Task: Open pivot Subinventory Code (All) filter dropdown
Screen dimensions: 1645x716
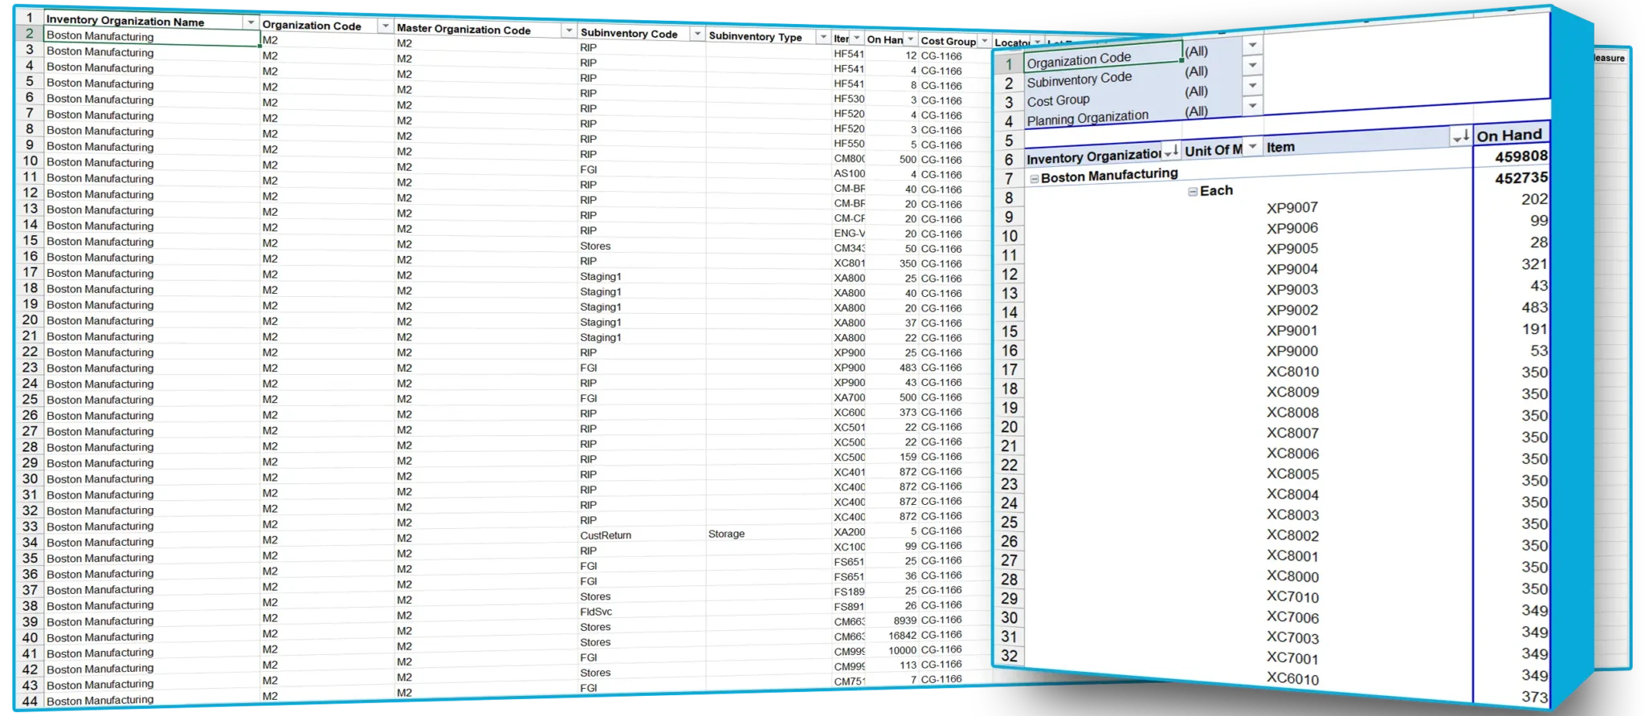Action: coord(1252,66)
